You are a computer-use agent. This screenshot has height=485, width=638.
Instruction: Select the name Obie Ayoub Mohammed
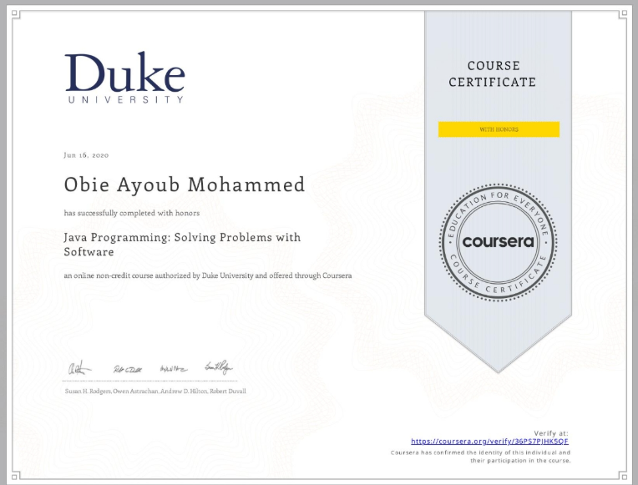point(185,184)
